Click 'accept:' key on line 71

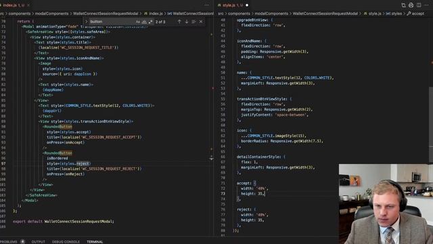pyautogui.click(x=244, y=183)
